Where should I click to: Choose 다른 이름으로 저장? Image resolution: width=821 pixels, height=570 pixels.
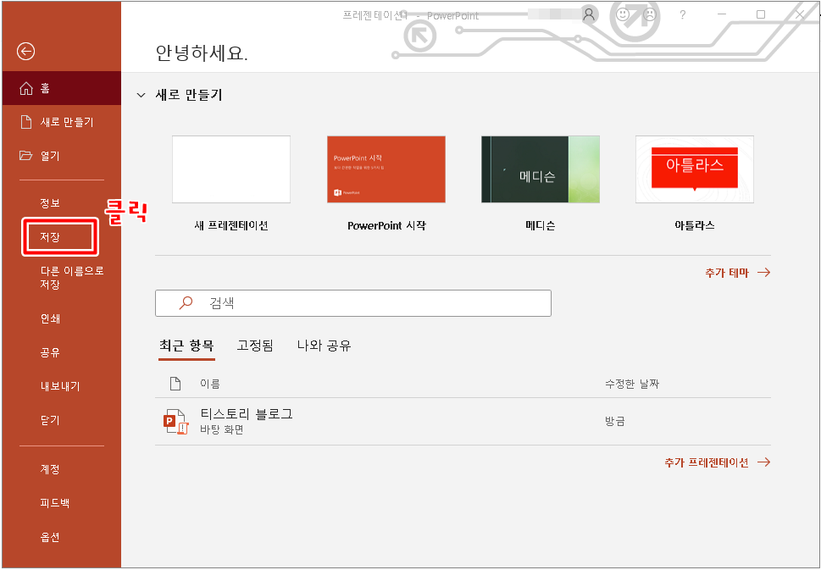click(x=72, y=278)
